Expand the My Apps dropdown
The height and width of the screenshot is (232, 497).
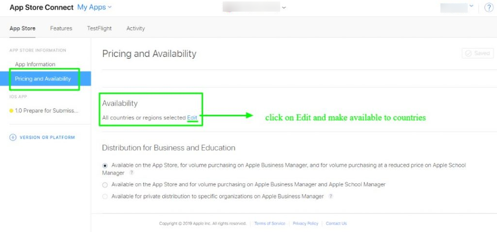[95, 7]
